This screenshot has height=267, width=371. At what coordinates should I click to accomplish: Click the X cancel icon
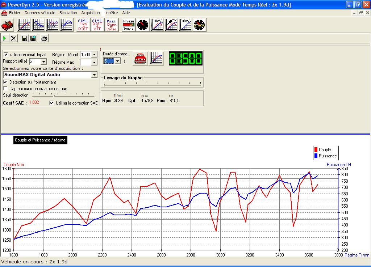(13, 38)
